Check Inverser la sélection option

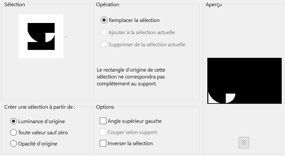(x=103, y=144)
